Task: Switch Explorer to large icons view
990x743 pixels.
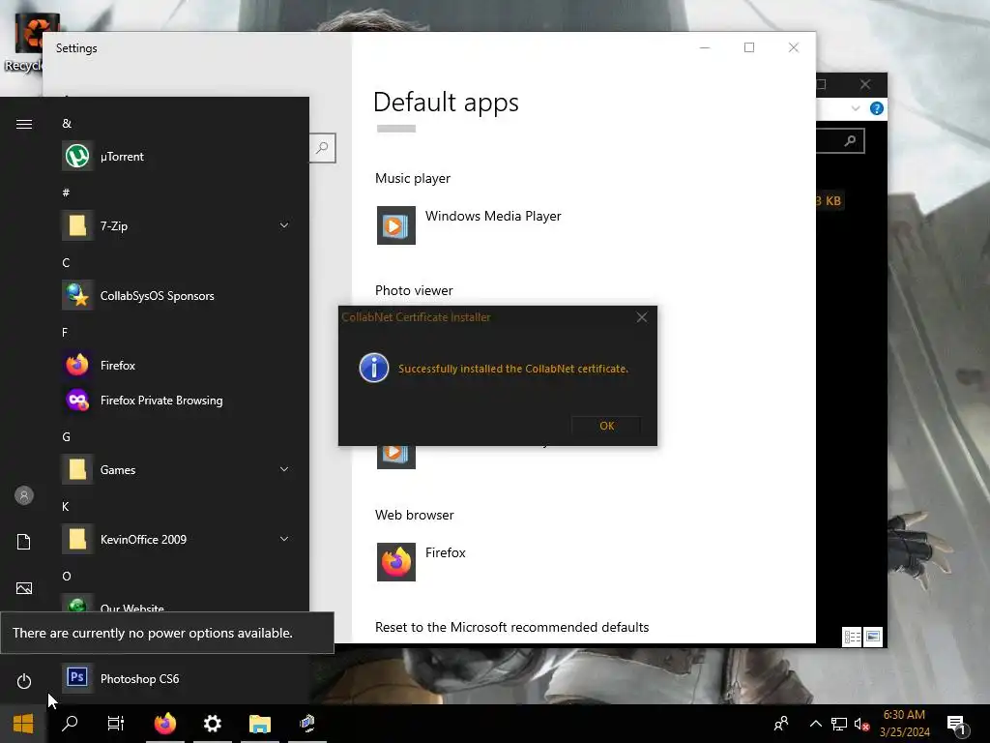Action: (x=873, y=637)
